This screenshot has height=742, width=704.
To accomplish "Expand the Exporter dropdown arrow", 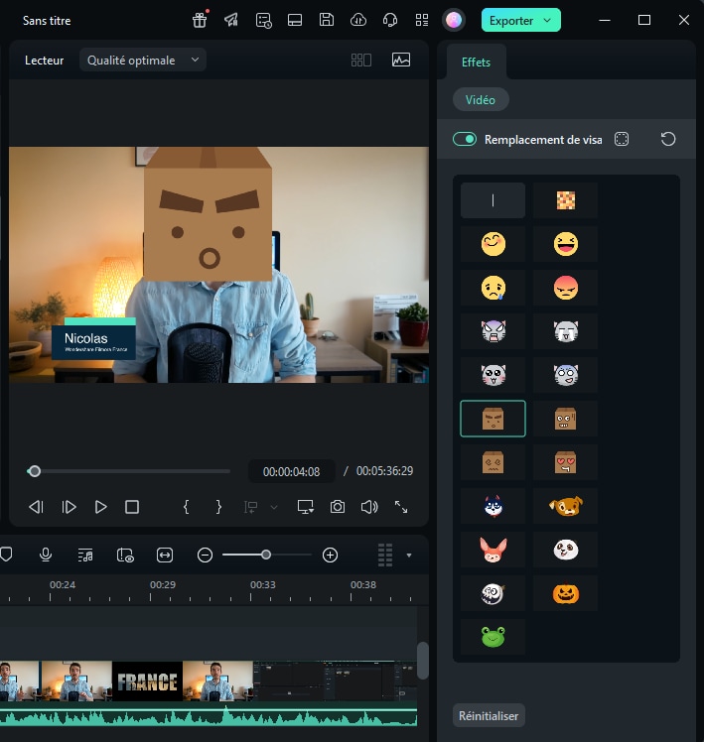I will pyautogui.click(x=548, y=21).
